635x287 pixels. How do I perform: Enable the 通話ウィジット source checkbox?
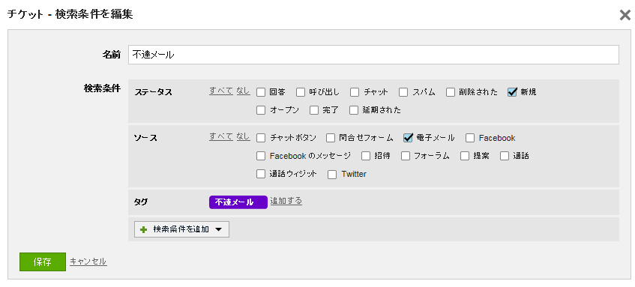pyautogui.click(x=261, y=175)
